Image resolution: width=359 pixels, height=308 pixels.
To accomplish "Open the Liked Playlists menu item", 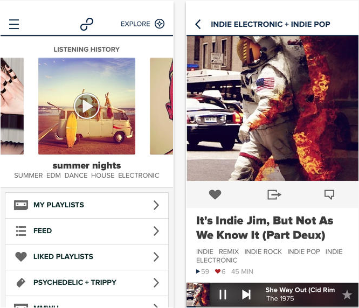I will coord(87,257).
